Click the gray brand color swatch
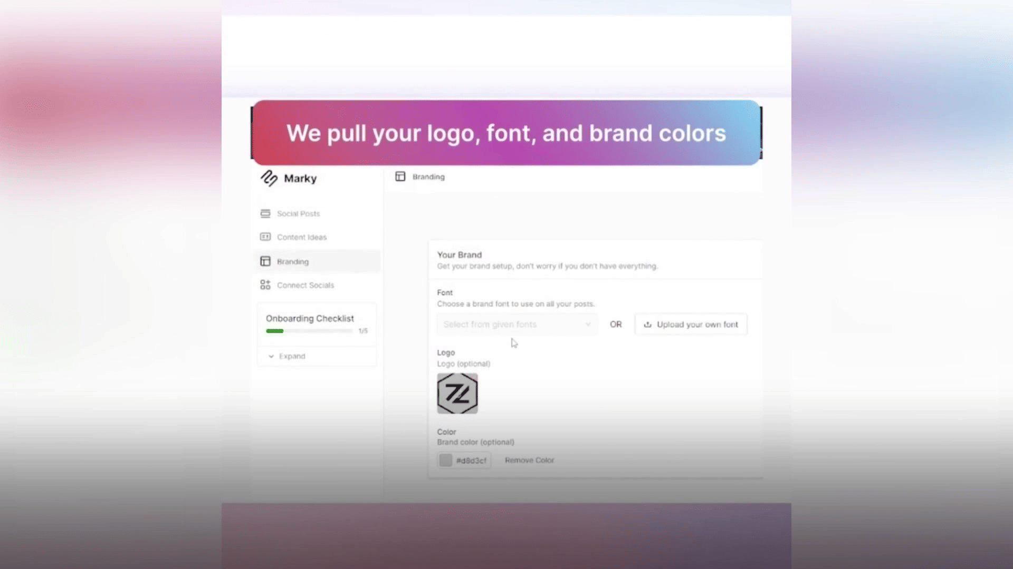1013x569 pixels. (446, 460)
